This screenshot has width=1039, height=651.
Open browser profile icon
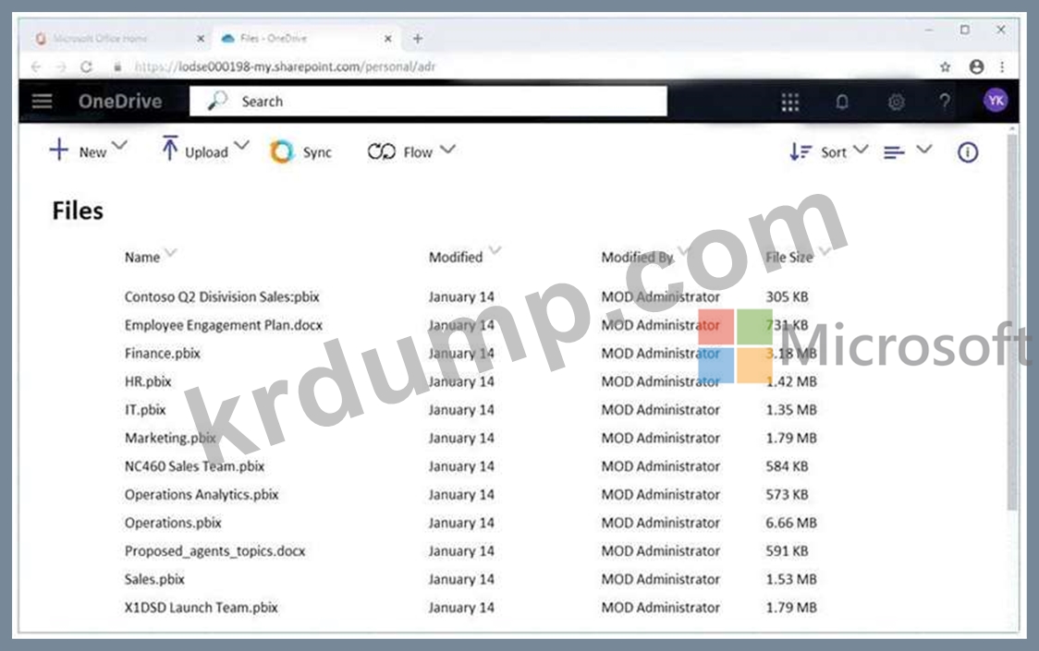click(976, 66)
